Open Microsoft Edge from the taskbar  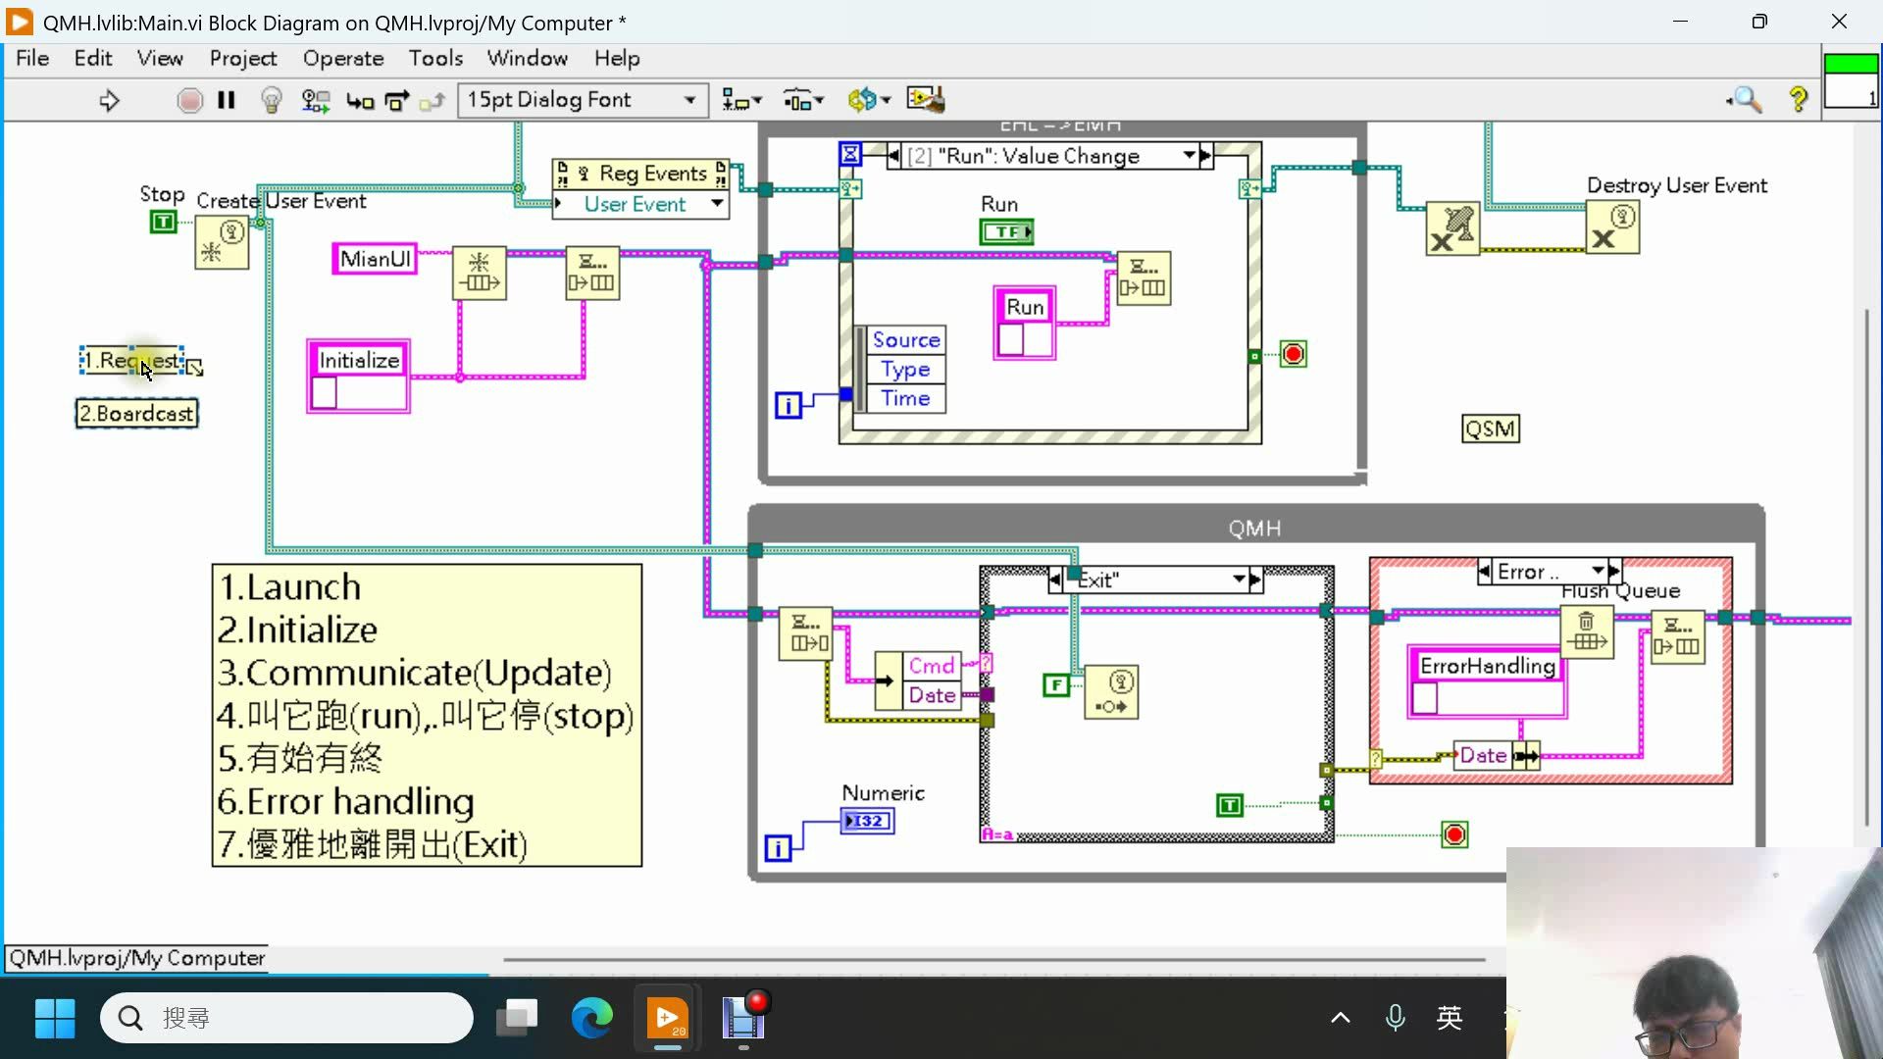pyautogui.click(x=591, y=1018)
